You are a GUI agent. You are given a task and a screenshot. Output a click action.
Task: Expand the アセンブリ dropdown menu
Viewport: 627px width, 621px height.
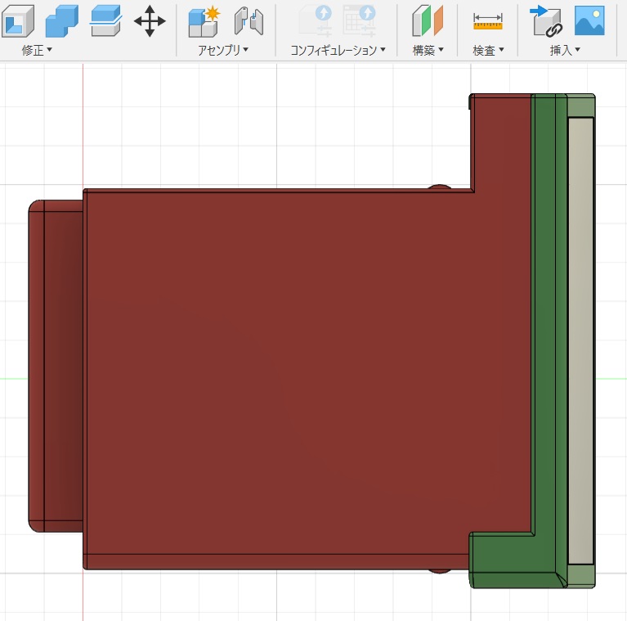click(x=223, y=50)
